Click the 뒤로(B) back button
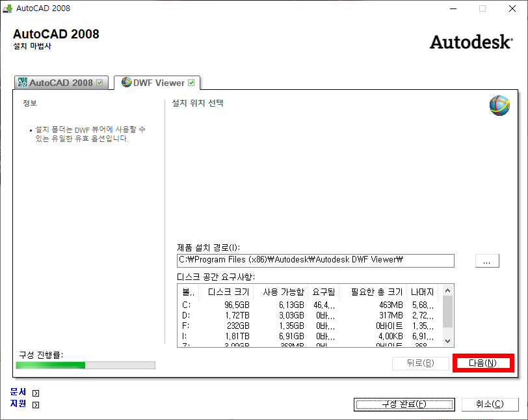The width and height of the screenshot is (528, 420). [421, 363]
